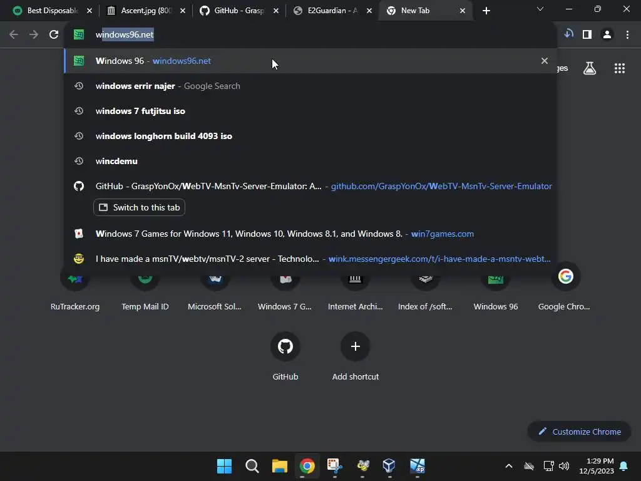The image size is (641, 481).
Task: Open taskbar Search
Action: coord(252,466)
